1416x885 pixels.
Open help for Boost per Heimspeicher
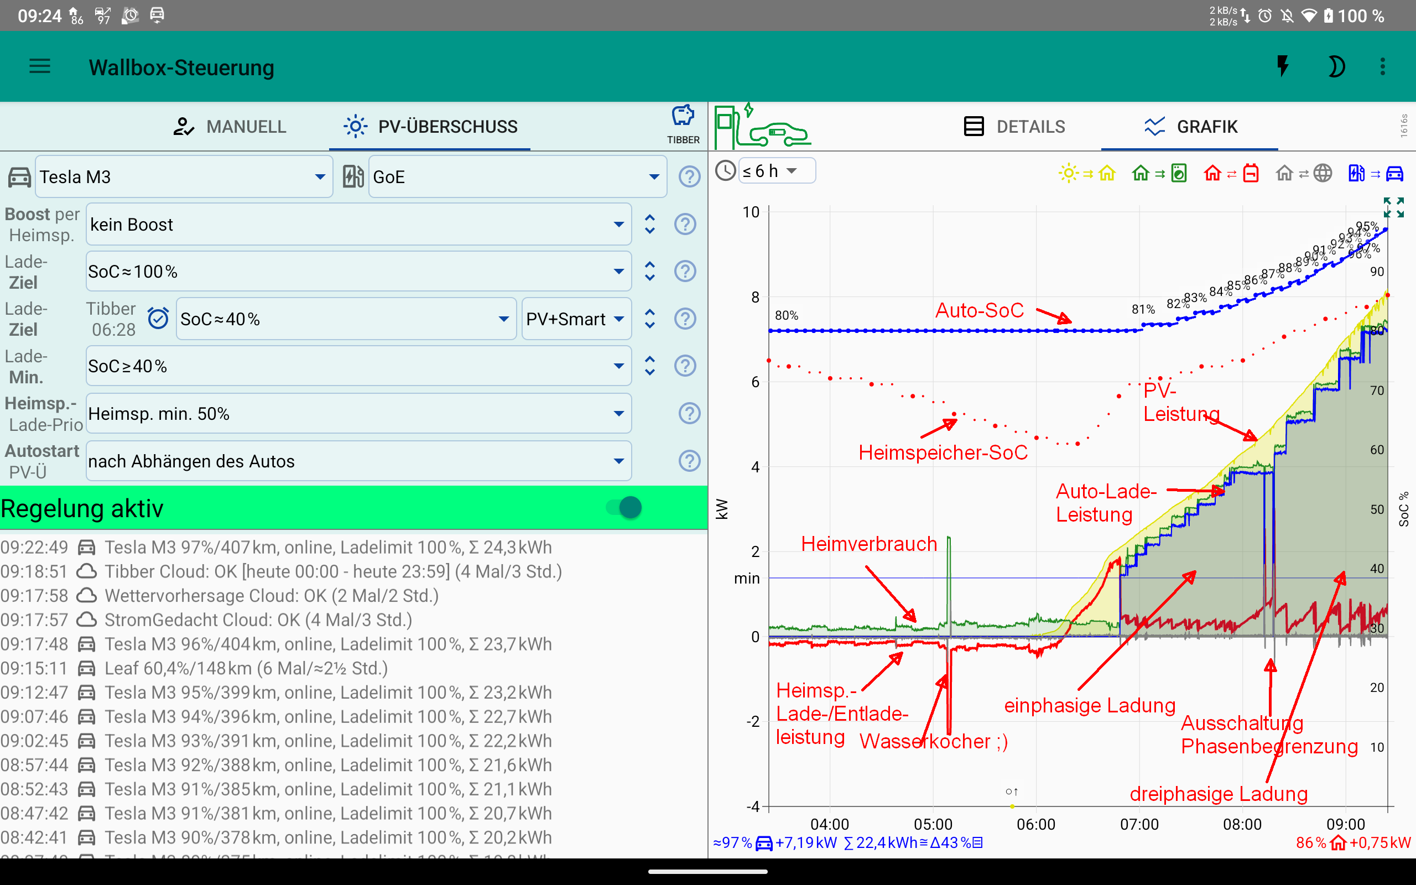[x=685, y=224]
